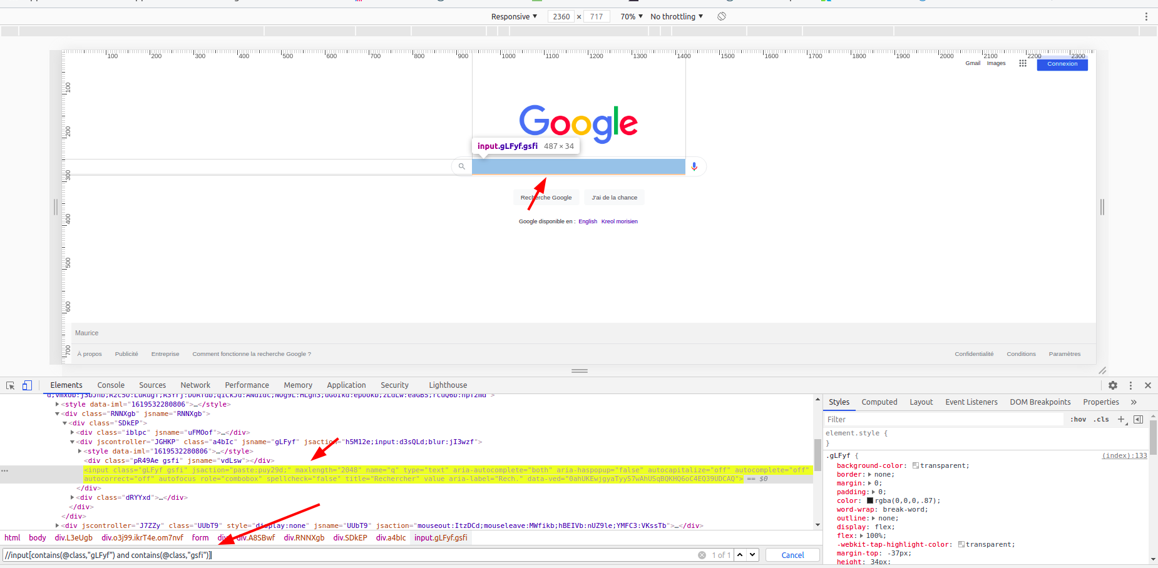Toggle the :hov element state panel
1158x568 pixels.
click(1078, 420)
